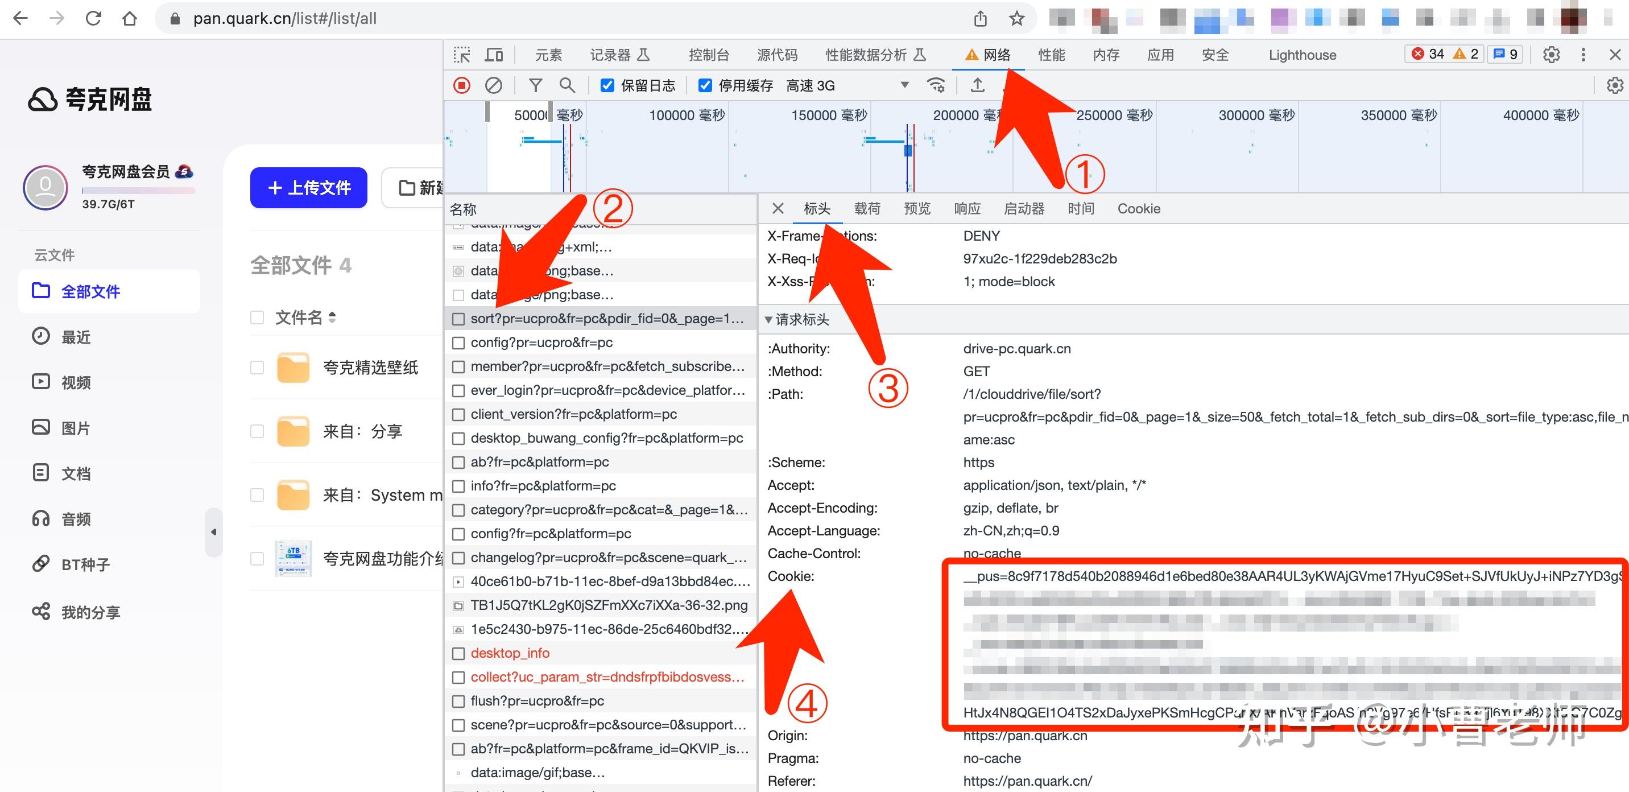Open DevTools more options menu
Screen dimensions: 1629x792
[1583, 55]
